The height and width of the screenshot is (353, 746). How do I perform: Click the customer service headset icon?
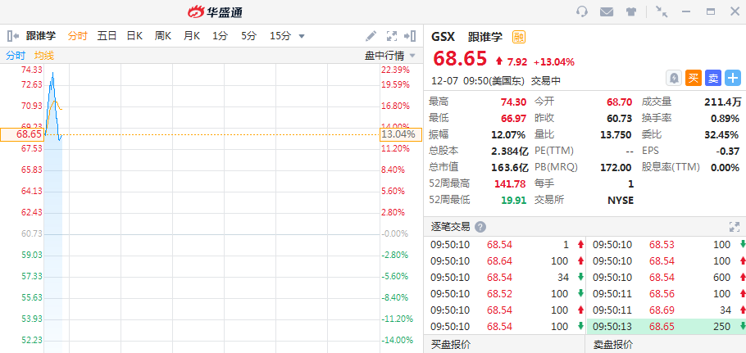[582, 11]
